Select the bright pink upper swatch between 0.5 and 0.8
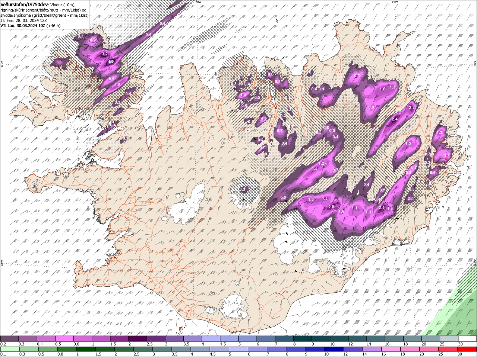 [x=65, y=339]
